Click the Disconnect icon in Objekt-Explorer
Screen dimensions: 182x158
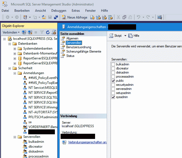point(30,32)
